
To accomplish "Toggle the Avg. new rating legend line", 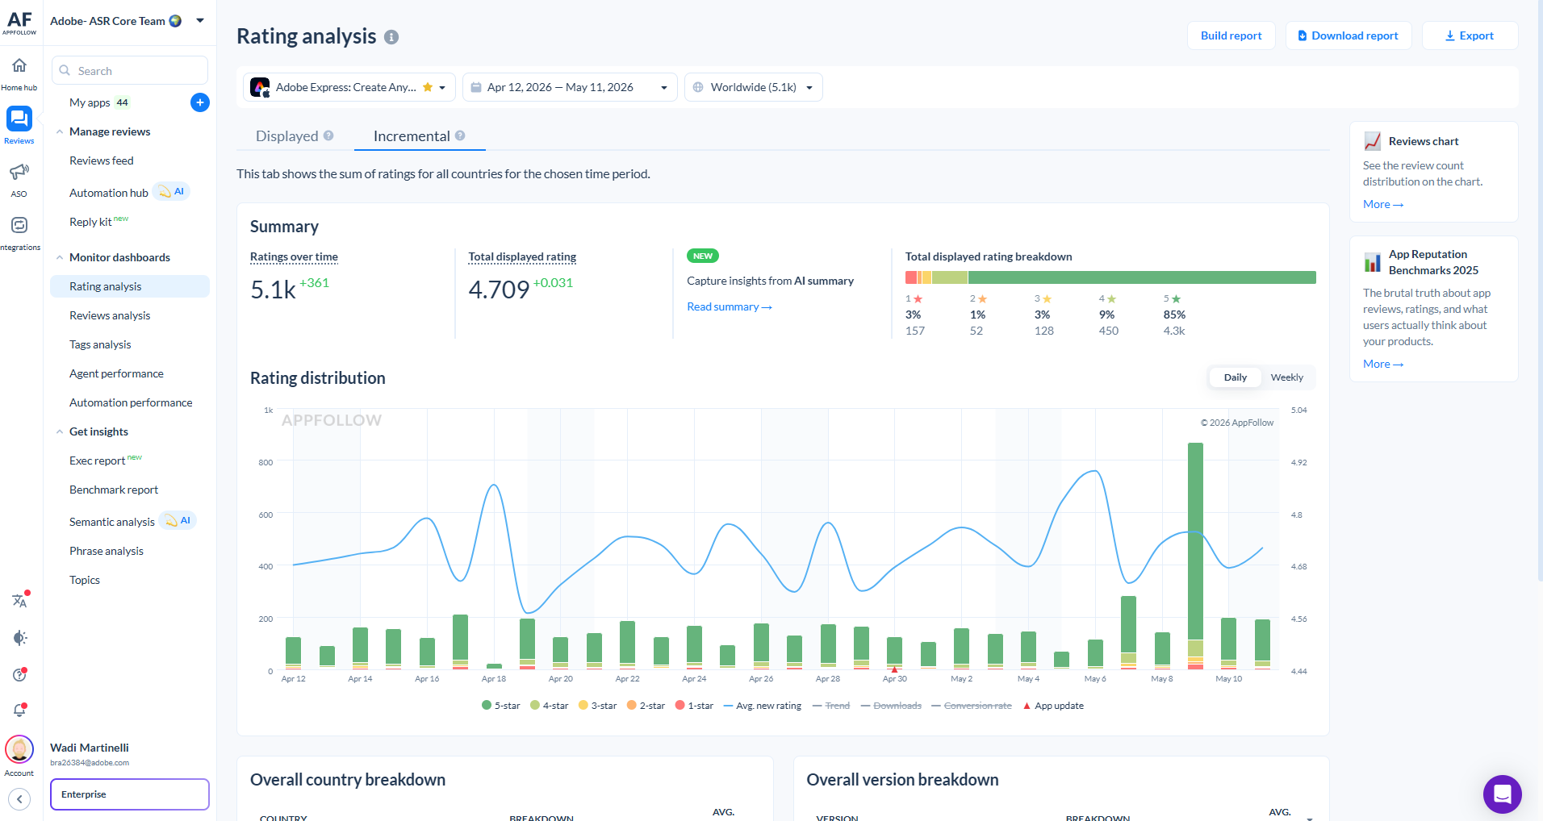I will (x=763, y=706).
